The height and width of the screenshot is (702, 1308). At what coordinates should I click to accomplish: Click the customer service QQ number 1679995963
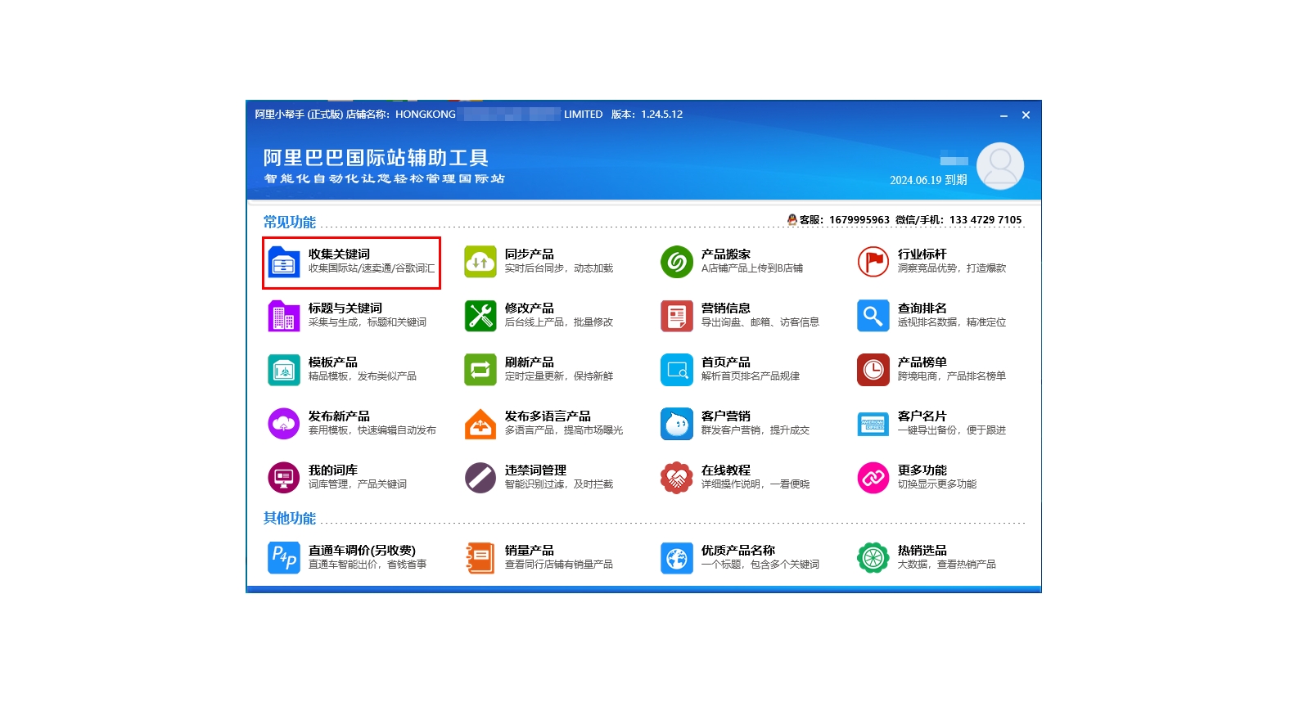click(x=859, y=220)
